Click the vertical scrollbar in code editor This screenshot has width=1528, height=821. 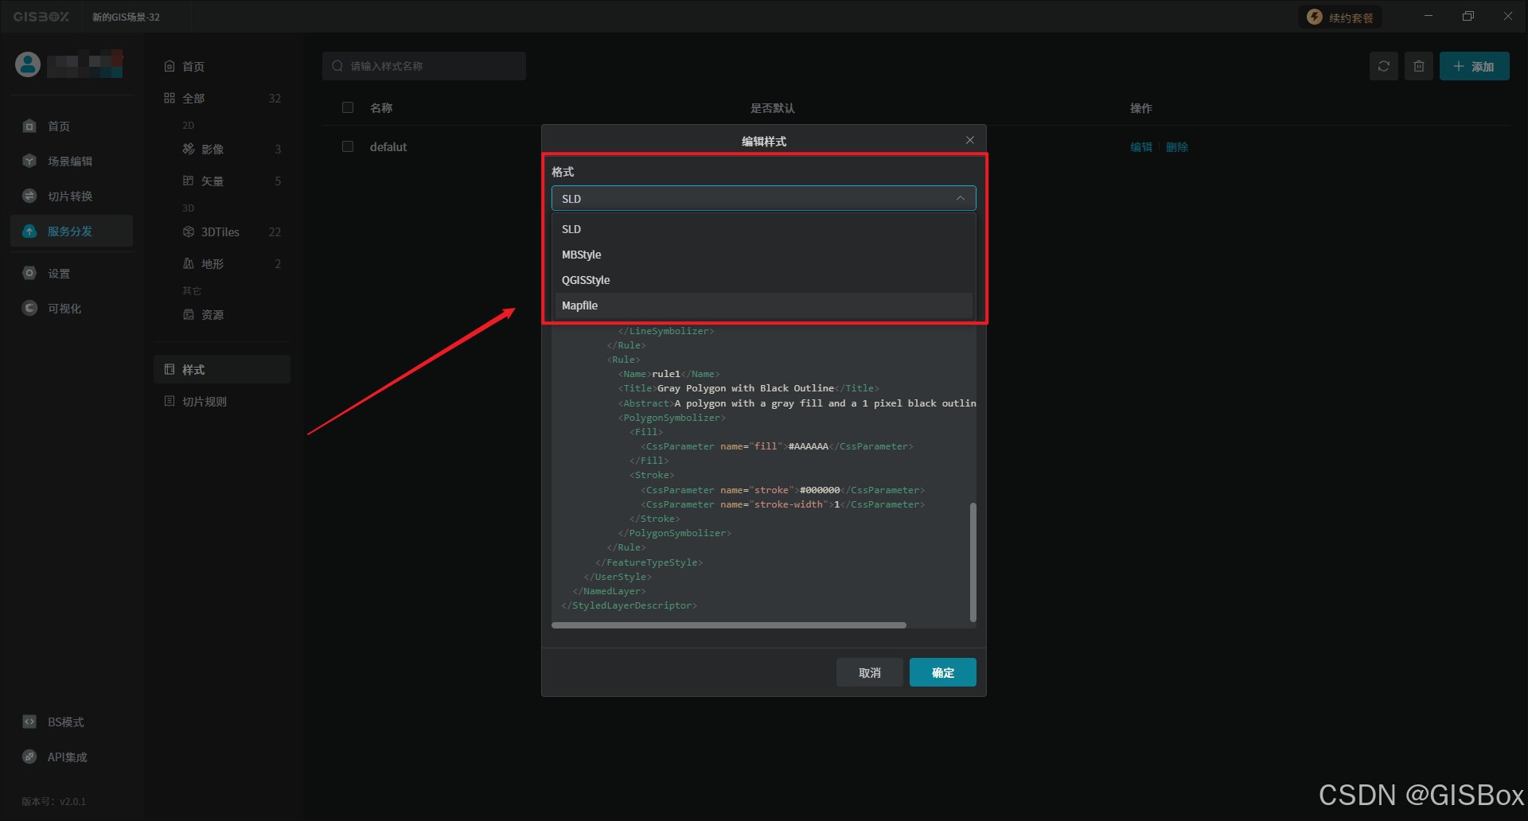[x=973, y=562]
